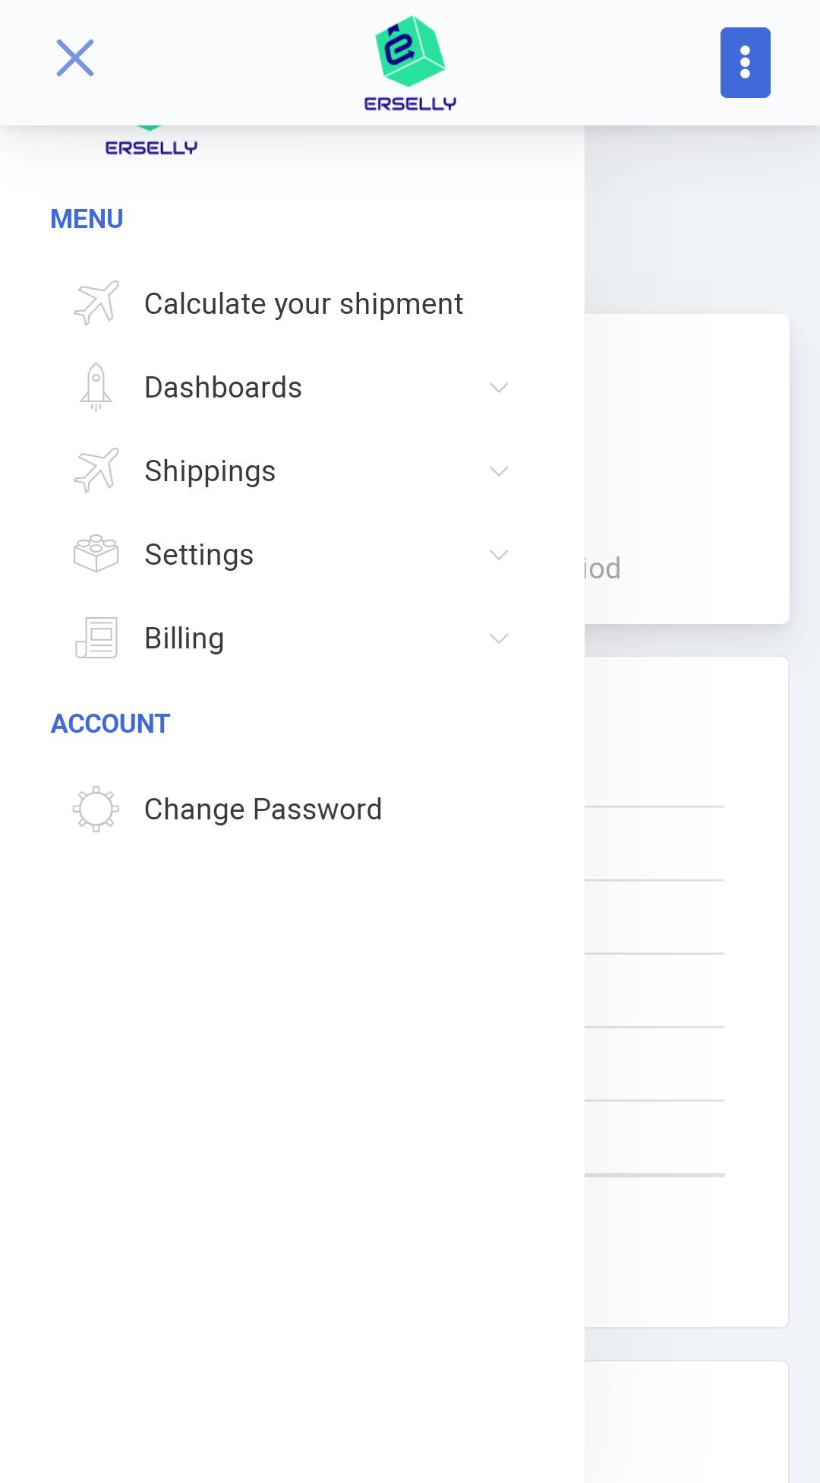Screen dimensions: 820x1483
Task: Click the document icon beside Billing
Action: tap(96, 638)
